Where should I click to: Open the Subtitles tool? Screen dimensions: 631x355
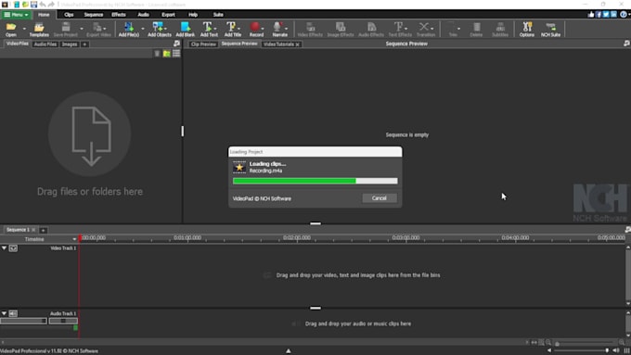point(500,30)
